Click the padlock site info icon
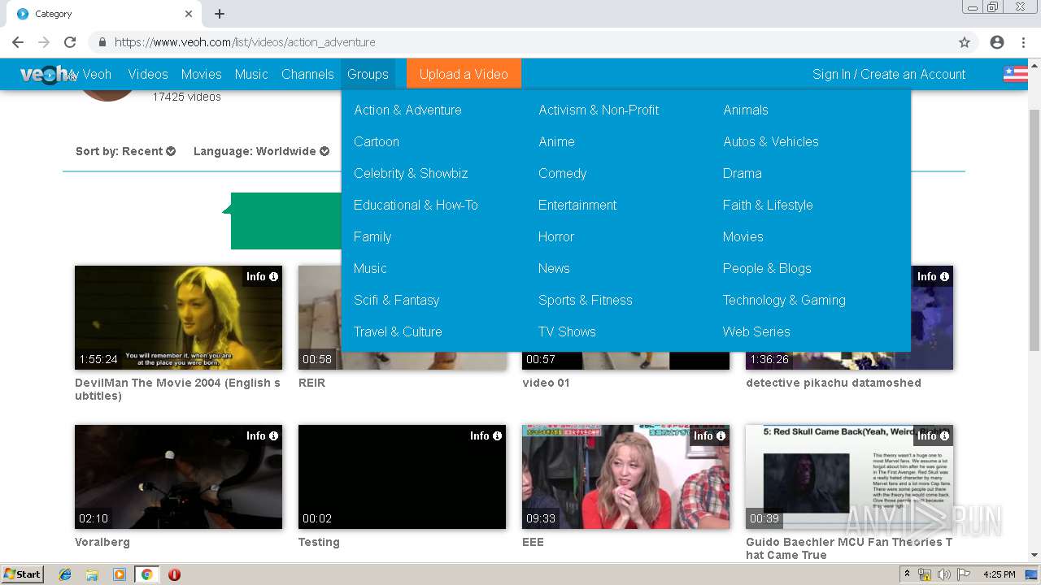1041x585 pixels. pyautogui.click(x=102, y=42)
